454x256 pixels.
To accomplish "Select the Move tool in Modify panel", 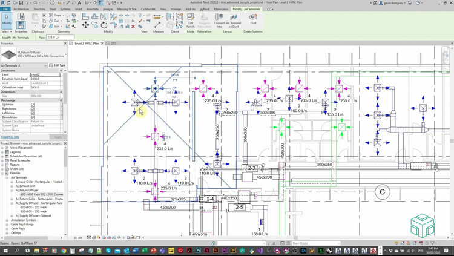I will tap(85, 25).
